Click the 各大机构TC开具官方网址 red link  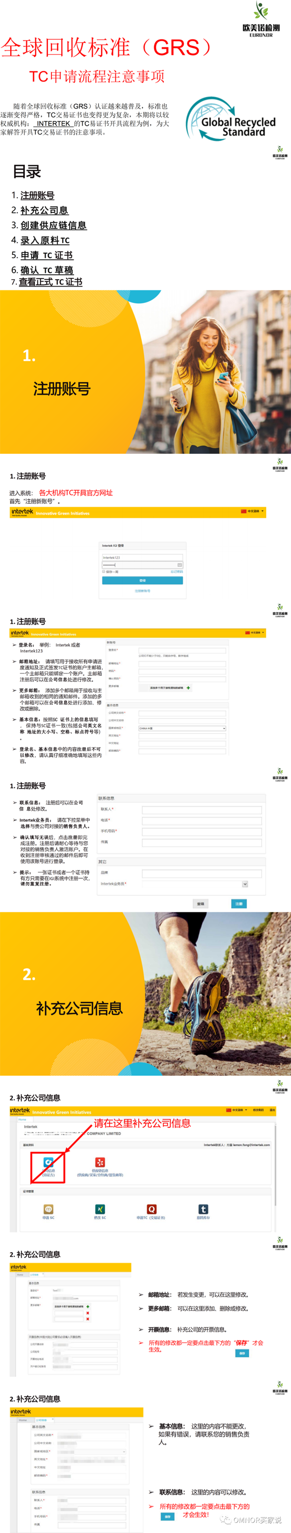click(x=76, y=493)
